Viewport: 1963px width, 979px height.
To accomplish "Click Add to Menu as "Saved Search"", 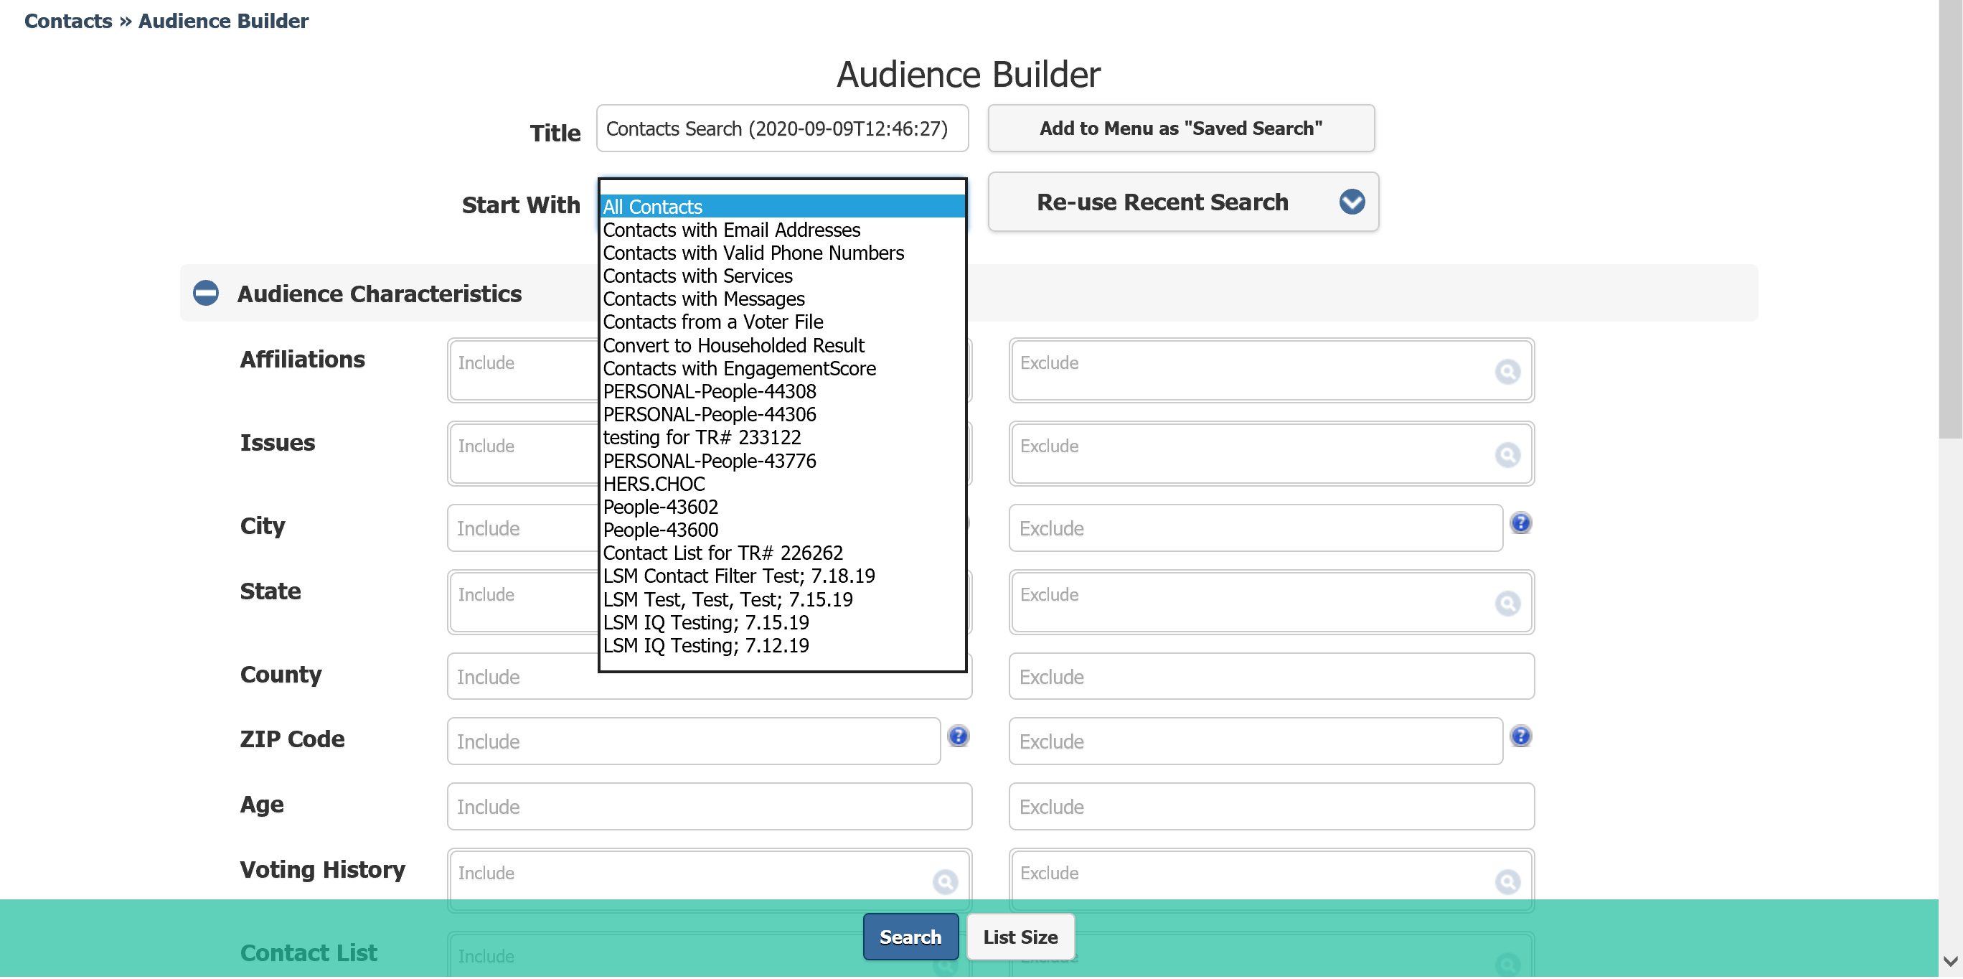I will pos(1181,128).
